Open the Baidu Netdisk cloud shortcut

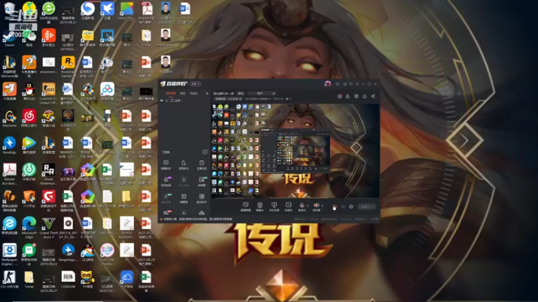tap(107, 92)
